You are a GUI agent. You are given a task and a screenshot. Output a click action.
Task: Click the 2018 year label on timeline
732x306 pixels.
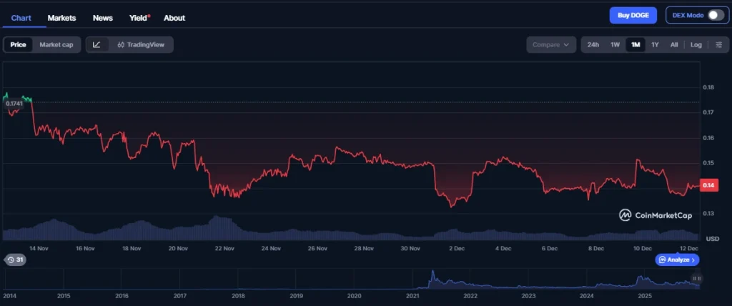pos(238,296)
